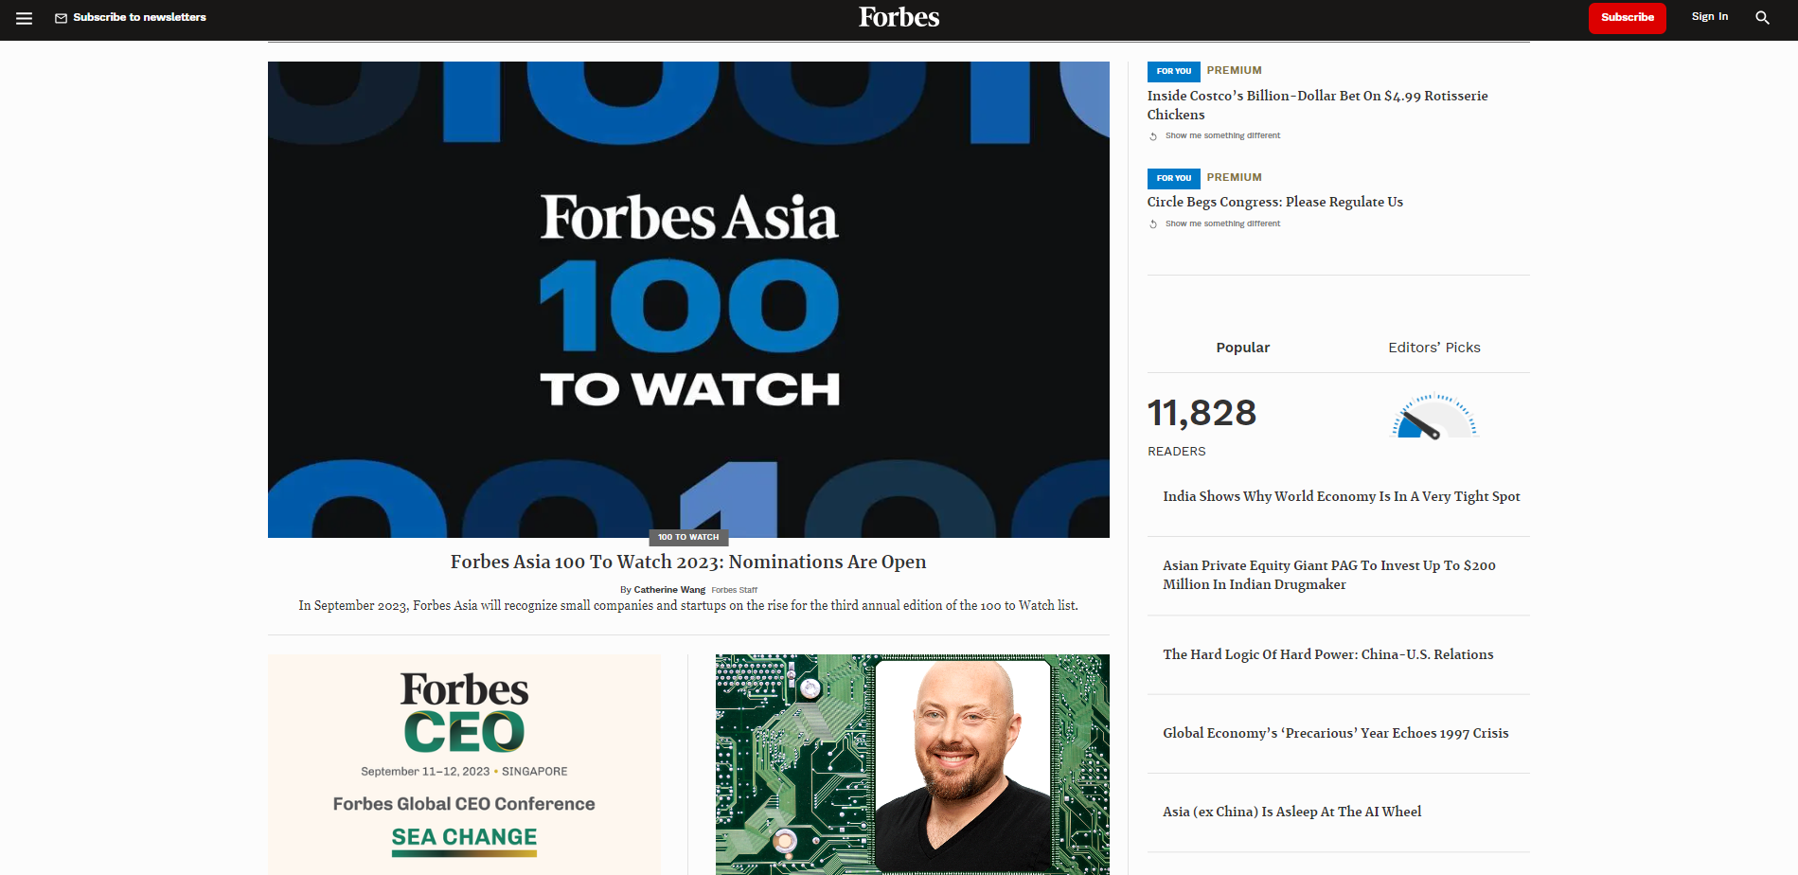The width and height of the screenshot is (1798, 875).
Task: Click 'Show me something different' under Circle story
Action: tap(1222, 223)
